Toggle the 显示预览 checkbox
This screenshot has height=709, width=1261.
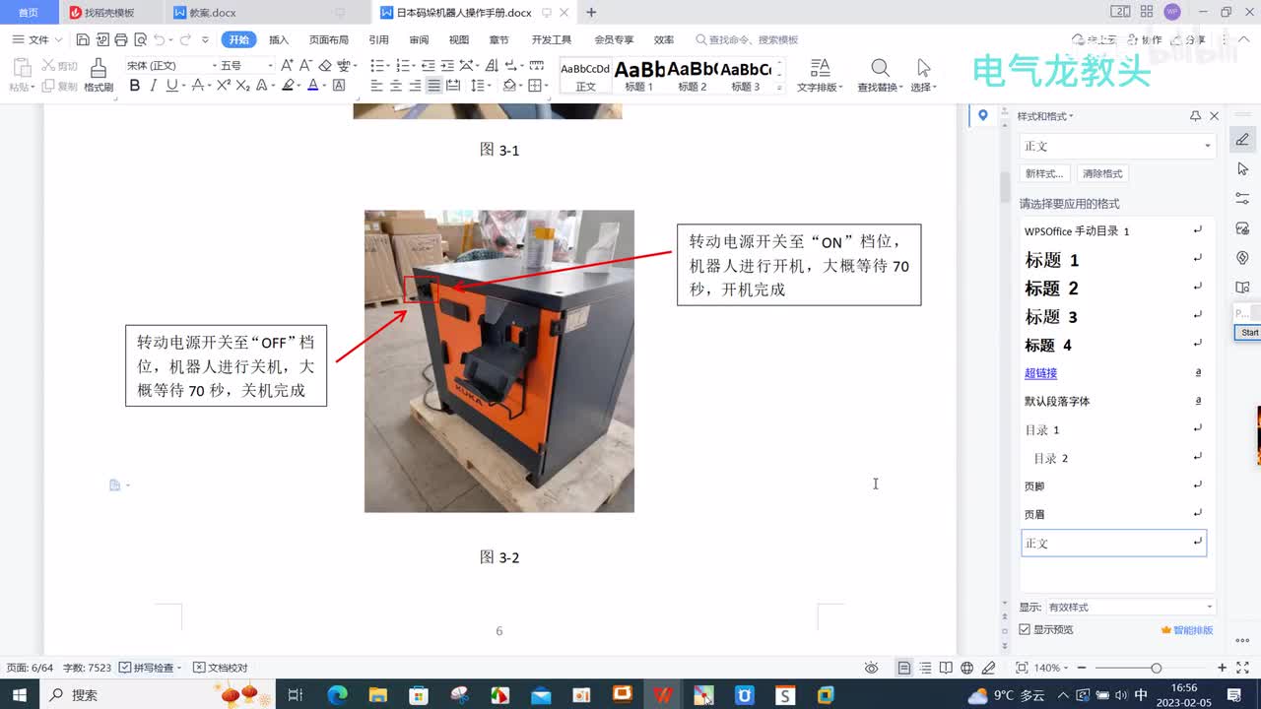[x=1025, y=629]
